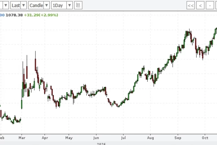
Task: Click the May label on the time axis
Action: tap(69, 138)
